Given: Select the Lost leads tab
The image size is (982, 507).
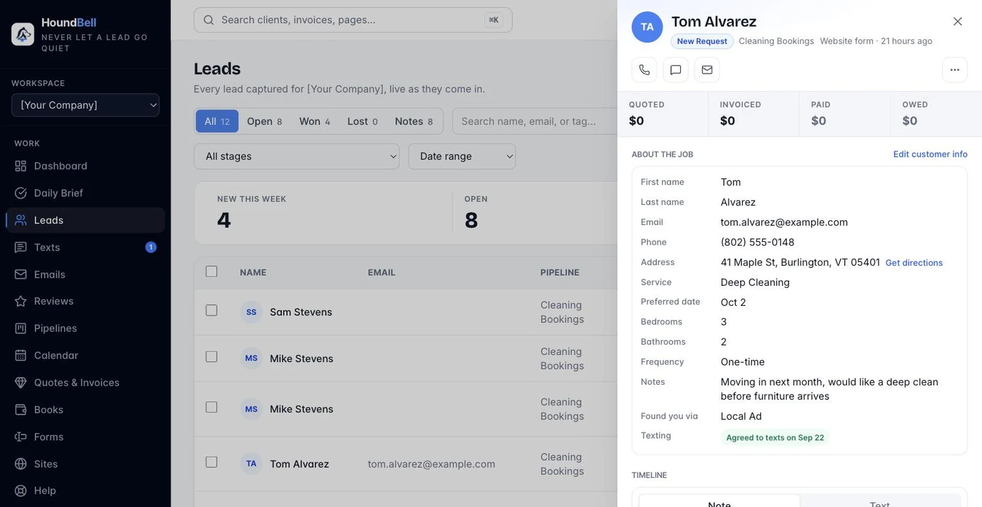Looking at the screenshot, I should [363, 121].
